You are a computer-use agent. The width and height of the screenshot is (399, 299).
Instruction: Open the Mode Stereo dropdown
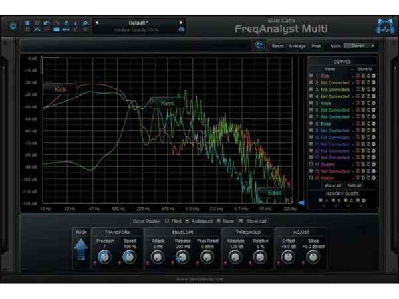coord(359,46)
